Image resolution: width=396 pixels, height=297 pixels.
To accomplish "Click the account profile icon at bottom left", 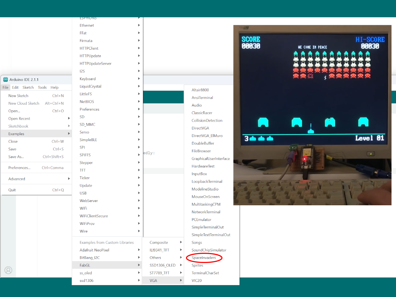I will tap(9, 270).
